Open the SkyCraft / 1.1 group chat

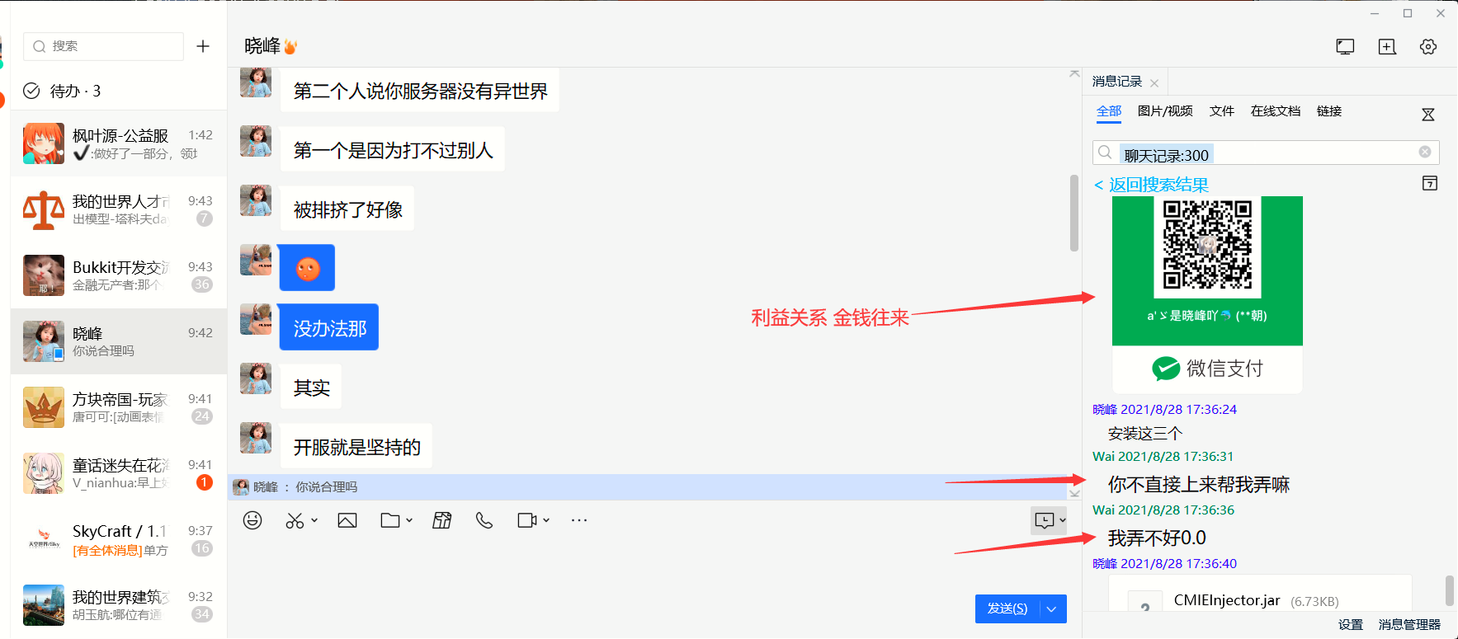point(119,539)
